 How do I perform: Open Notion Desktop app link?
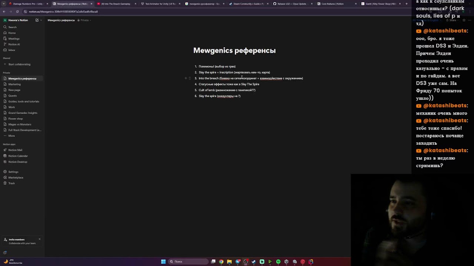pyautogui.click(x=22, y=162)
